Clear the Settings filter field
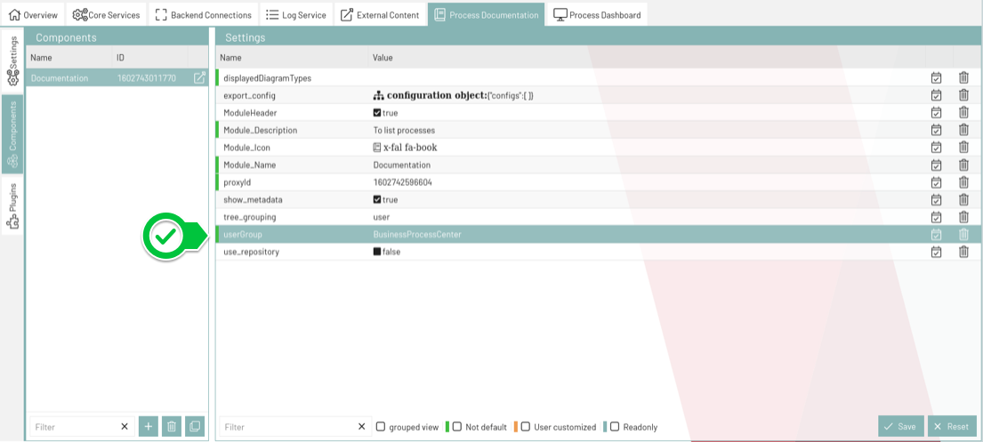983x442 pixels. (x=361, y=426)
